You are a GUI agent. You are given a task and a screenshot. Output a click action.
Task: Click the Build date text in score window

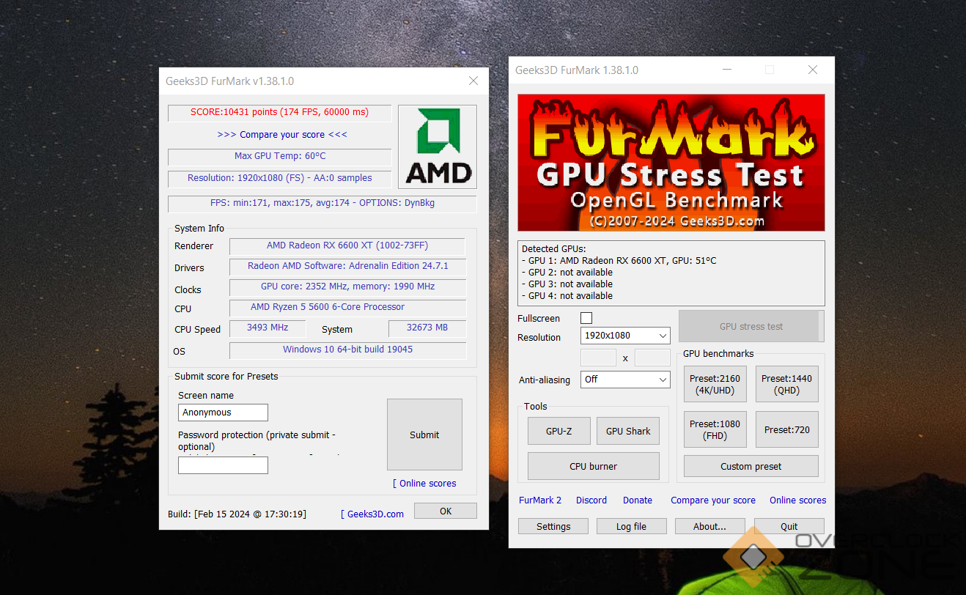pyautogui.click(x=237, y=514)
